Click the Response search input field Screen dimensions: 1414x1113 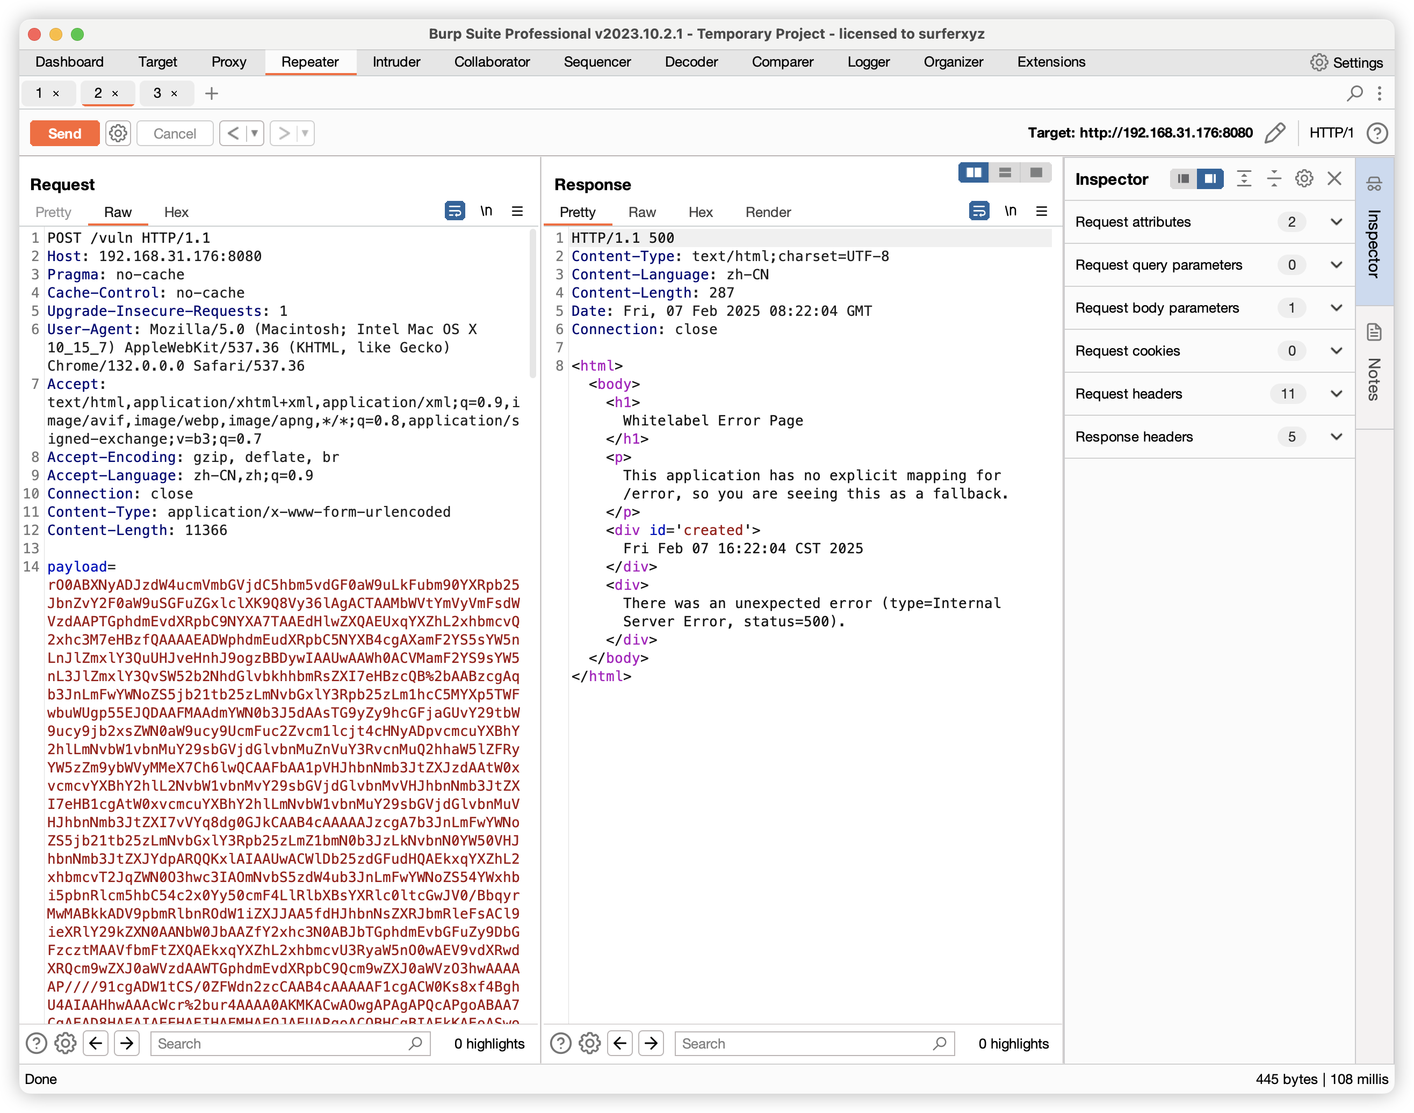[x=814, y=1044]
